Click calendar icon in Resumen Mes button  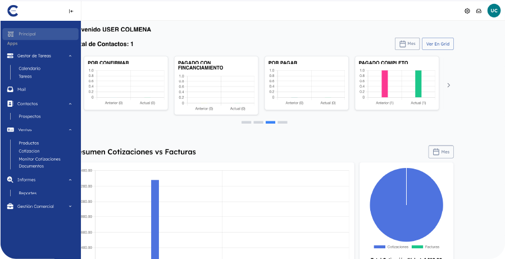436,152
